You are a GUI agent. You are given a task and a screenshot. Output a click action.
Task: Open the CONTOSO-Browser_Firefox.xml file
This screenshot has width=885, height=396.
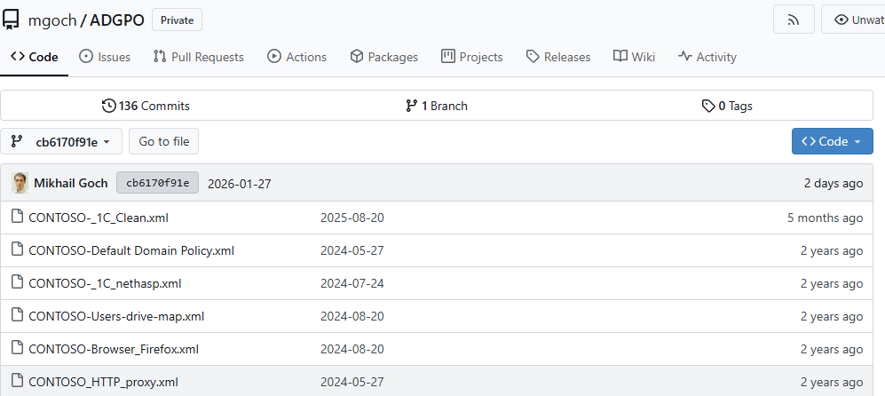(114, 349)
